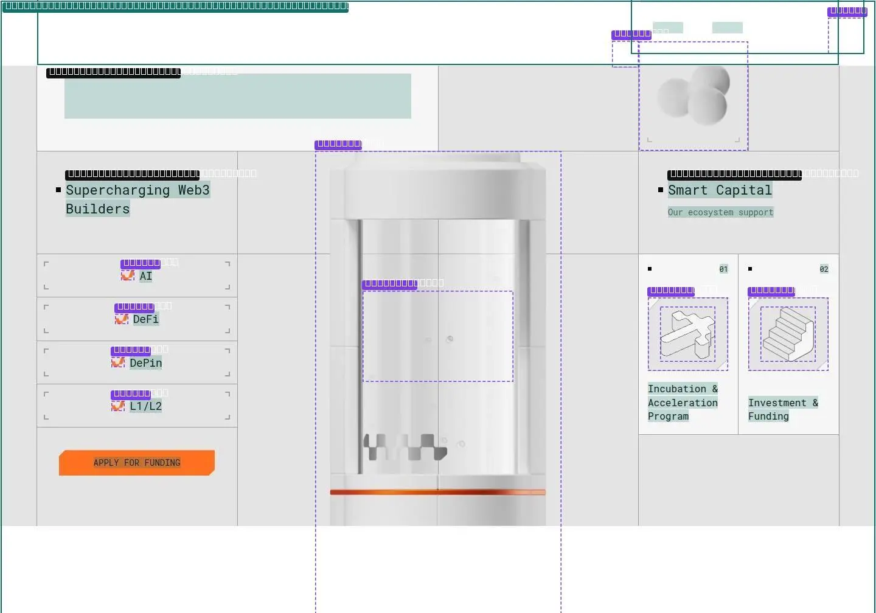
Task: Click the 02 card number
Action: point(824,269)
